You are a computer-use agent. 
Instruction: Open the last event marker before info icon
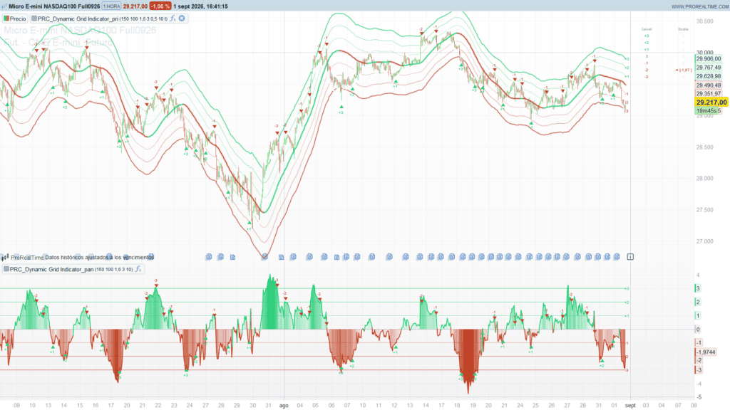tap(617, 256)
